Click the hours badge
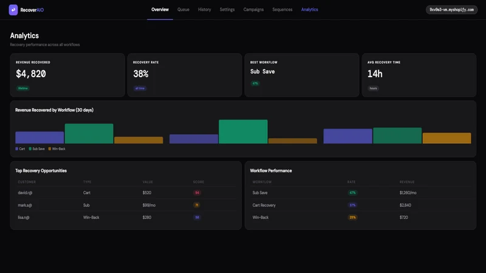Viewport: 486px width, 273px height. [x=373, y=88]
